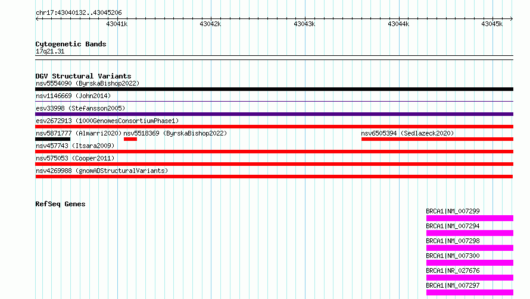Click the red nsv4269988 variant bar

click(274, 177)
